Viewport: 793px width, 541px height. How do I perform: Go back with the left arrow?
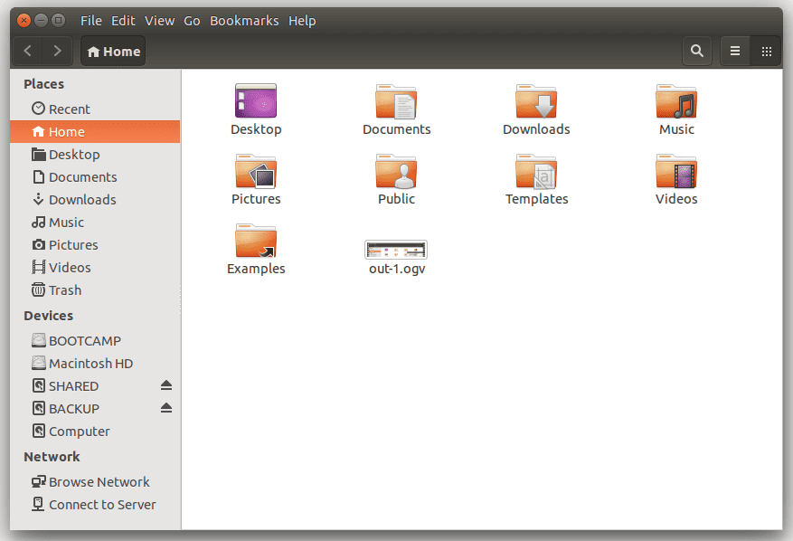click(x=28, y=51)
